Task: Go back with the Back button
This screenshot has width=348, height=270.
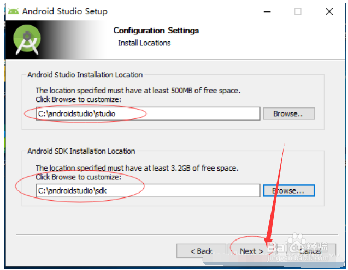Action: pos(201,251)
